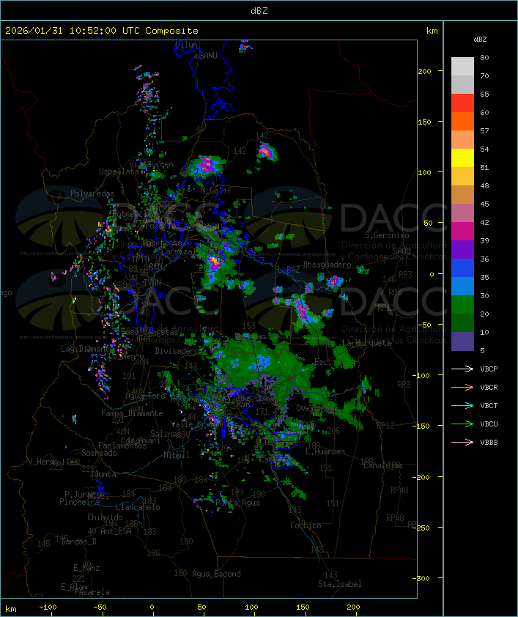Click the white VBCP arrow icon
This screenshot has height=617, width=518.
point(462,369)
